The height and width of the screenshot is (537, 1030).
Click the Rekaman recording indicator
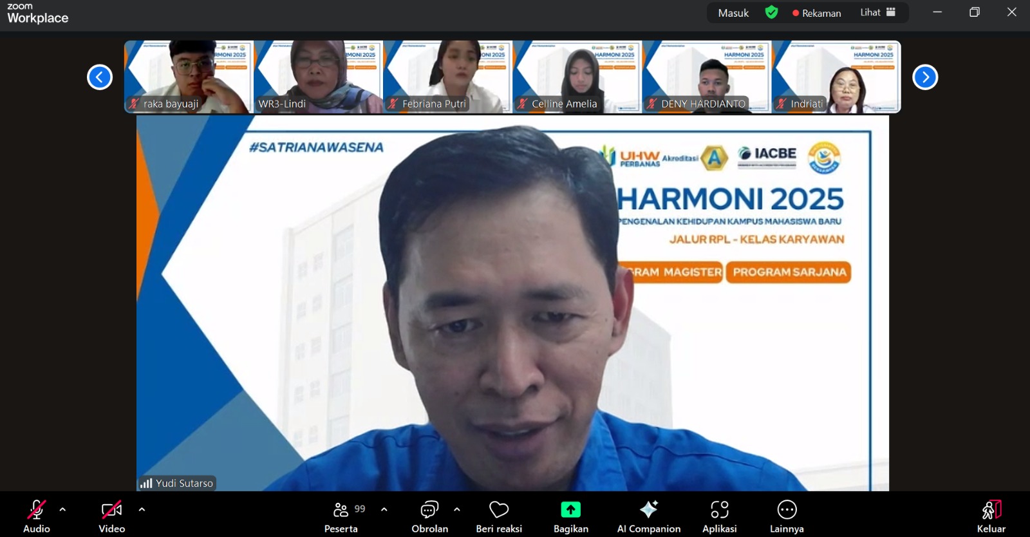pos(817,13)
